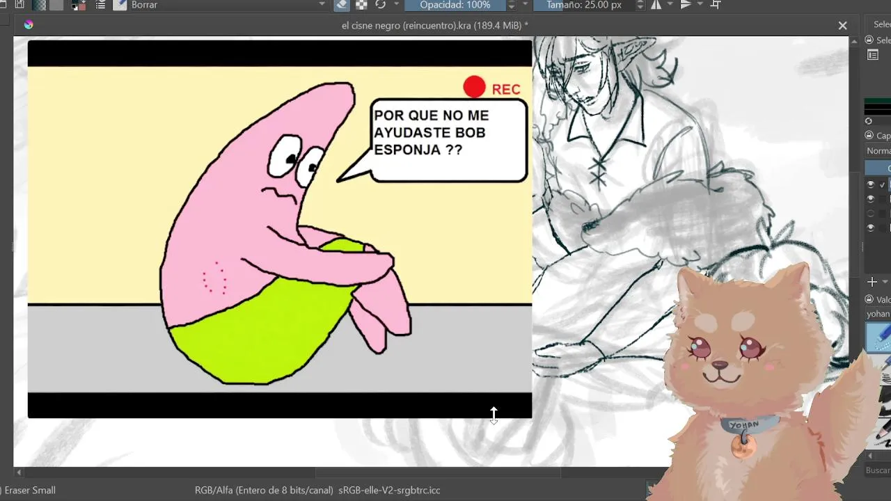Image resolution: width=891 pixels, height=501 pixels.
Task: Select the highlighted blue brush preset thumbnail
Action: (878, 337)
